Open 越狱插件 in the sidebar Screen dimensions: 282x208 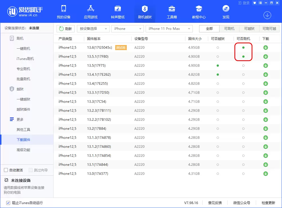(23, 109)
